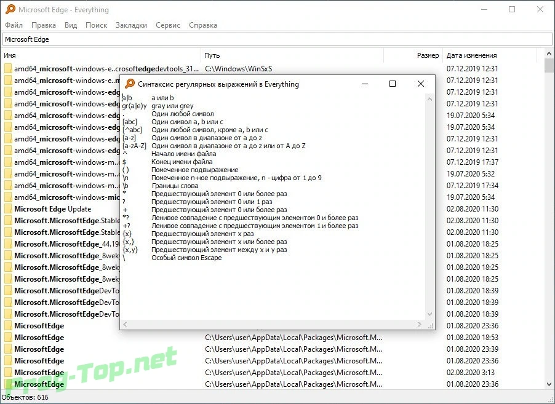Screen dimensions: 555x404
Task: Click the search field containing Microsoft Edge
Action: tap(277, 39)
